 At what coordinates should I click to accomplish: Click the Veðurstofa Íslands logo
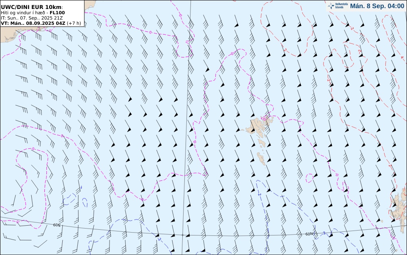[x=338, y=6]
